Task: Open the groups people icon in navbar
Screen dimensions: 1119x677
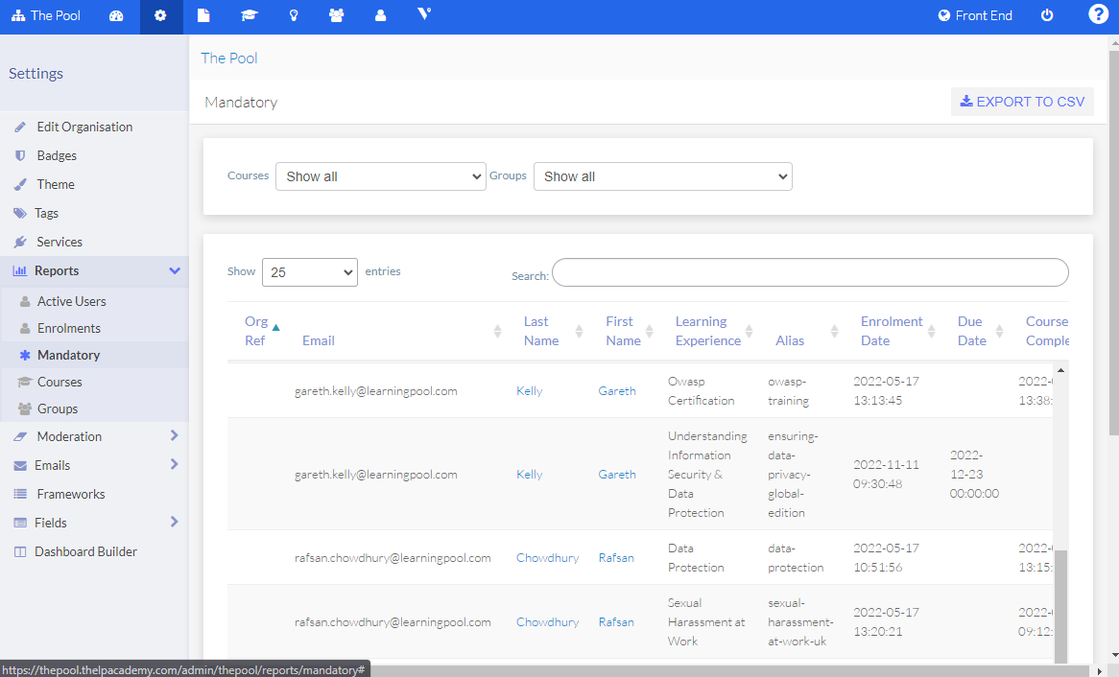Action: tap(336, 16)
